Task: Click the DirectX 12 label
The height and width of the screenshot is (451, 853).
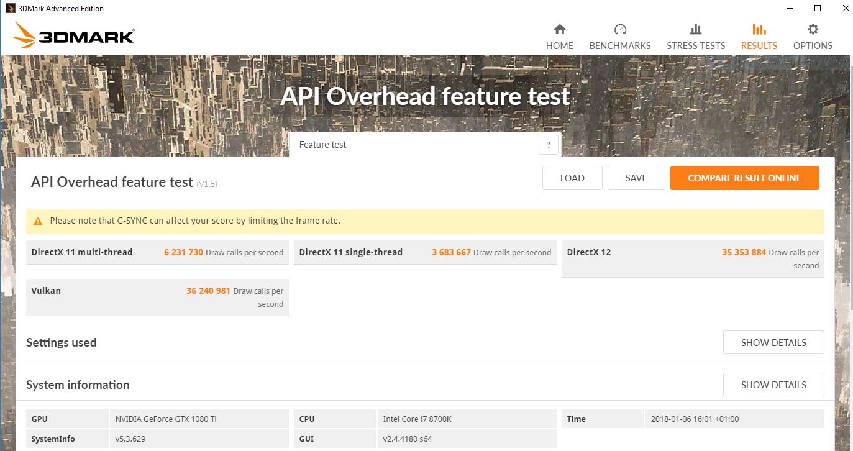Action: click(x=589, y=252)
